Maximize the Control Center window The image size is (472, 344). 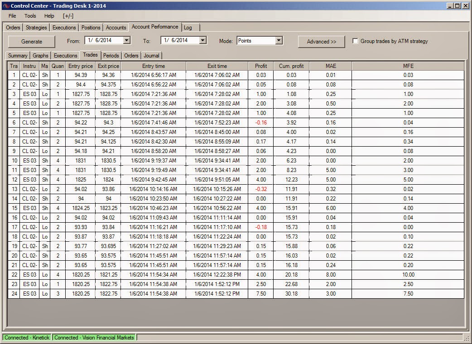pos(457,6)
